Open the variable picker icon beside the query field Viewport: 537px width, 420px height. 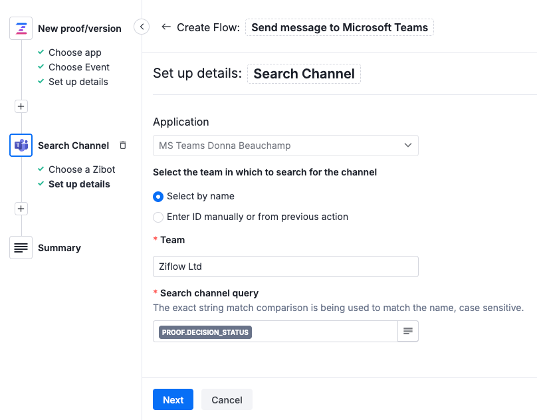point(408,331)
